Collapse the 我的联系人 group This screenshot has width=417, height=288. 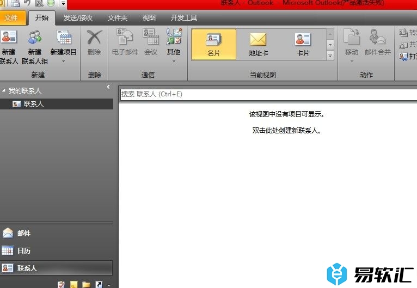coord(3,91)
